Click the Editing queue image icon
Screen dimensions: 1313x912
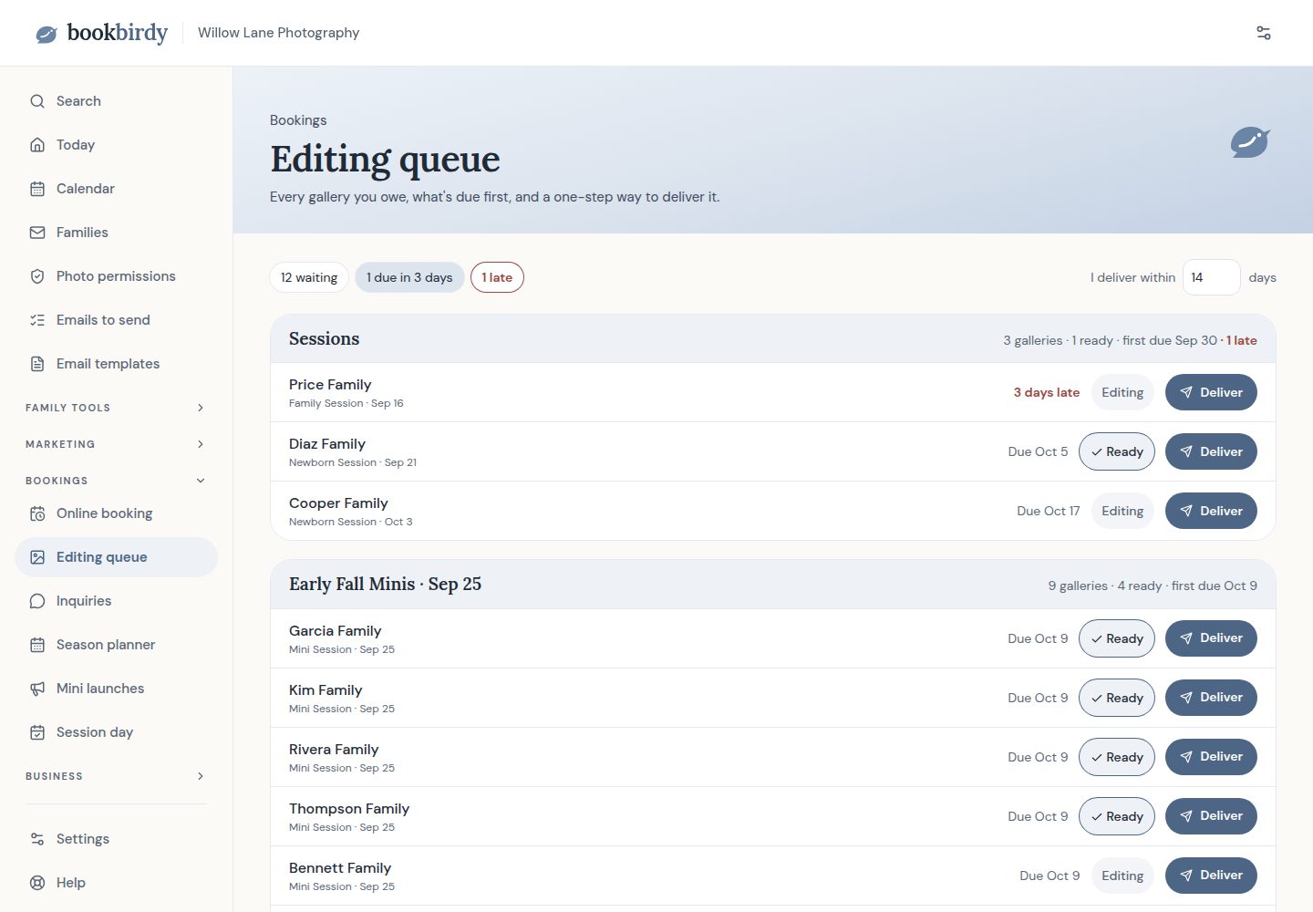[x=37, y=557]
